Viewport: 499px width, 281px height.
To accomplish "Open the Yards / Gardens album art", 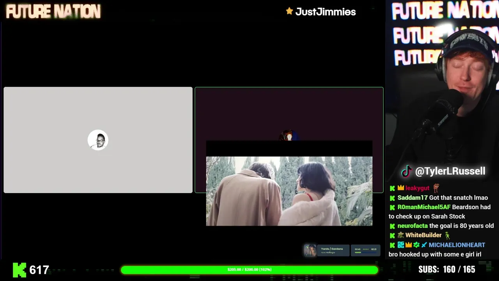I will click(x=310, y=250).
